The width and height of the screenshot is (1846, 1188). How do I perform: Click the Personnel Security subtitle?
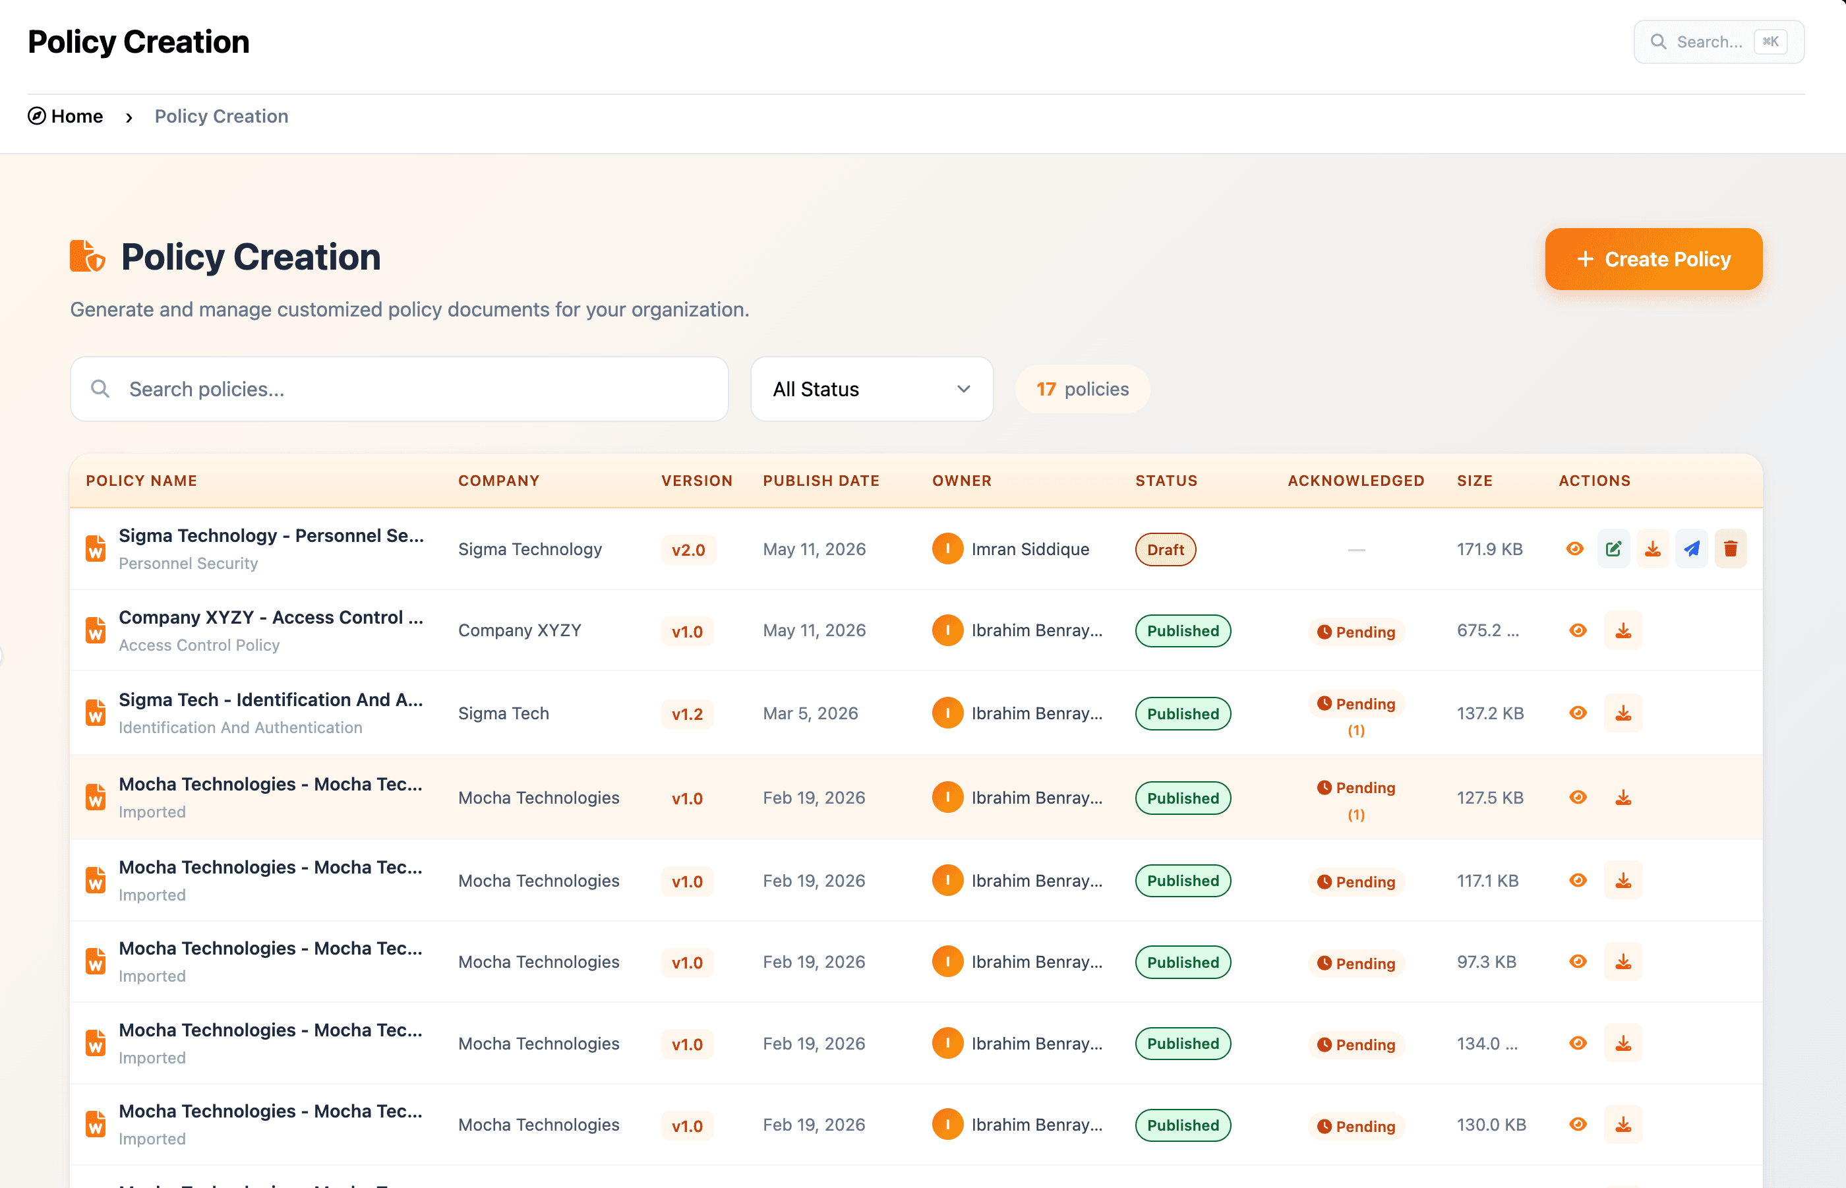point(188,563)
